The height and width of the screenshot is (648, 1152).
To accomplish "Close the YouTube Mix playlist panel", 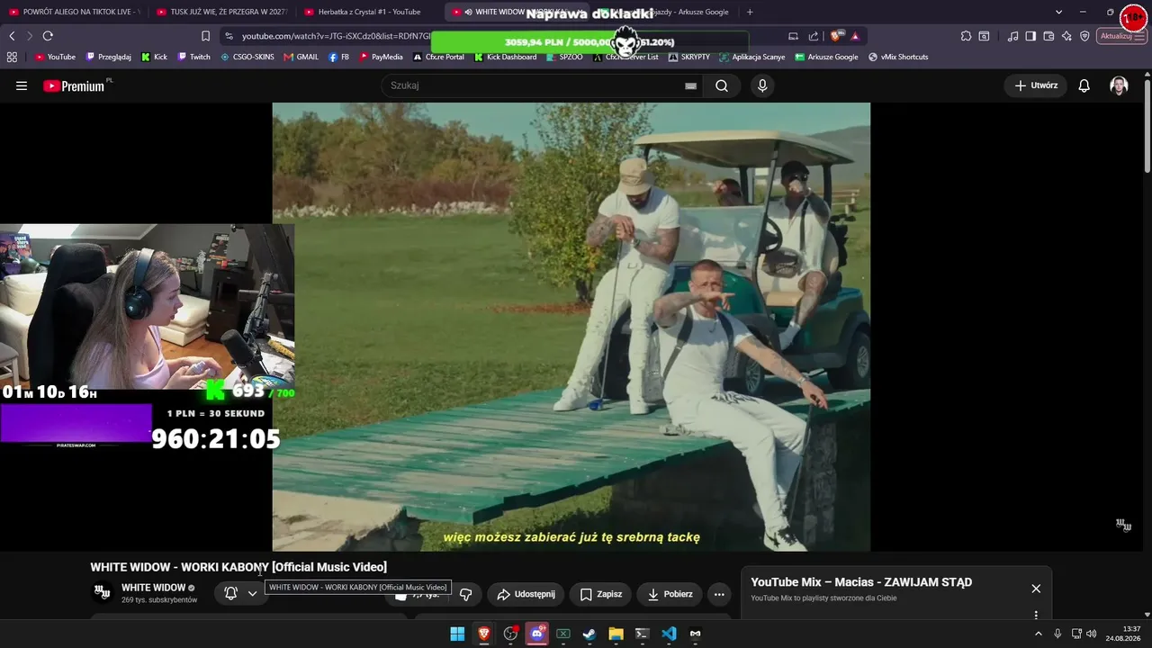I will pyautogui.click(x=1036, y=589).
